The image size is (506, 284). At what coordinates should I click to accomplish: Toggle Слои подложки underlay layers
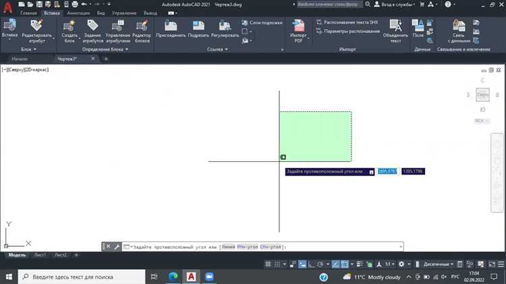pos(262,22)
